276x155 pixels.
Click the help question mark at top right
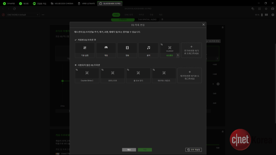point(273,15)
